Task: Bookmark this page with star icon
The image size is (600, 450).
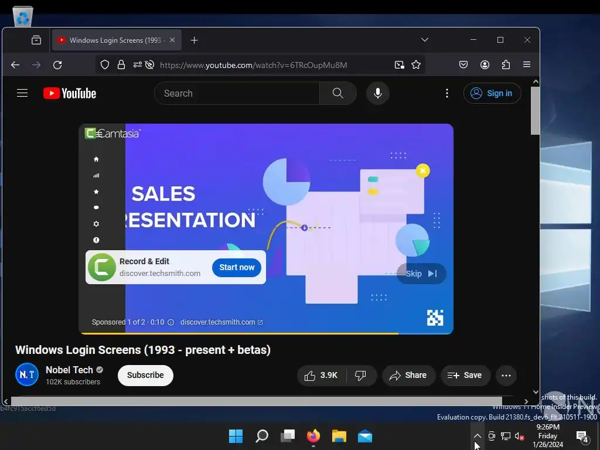Action: coord(416,64)
